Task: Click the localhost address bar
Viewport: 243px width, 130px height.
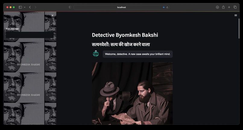Action: 121,7
